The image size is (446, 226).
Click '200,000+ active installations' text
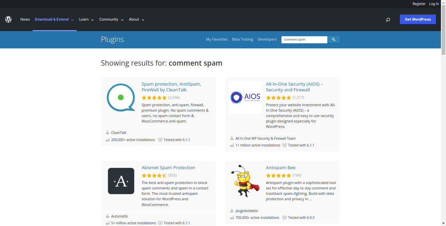[x=133, y=140]
